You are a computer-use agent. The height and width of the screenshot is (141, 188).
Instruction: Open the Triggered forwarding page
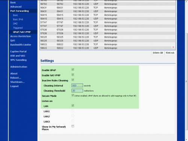pyautogui.click(x=18, y=28)
